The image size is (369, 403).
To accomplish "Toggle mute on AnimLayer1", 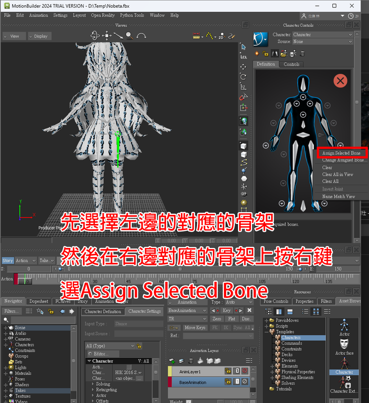I will 245,371.
